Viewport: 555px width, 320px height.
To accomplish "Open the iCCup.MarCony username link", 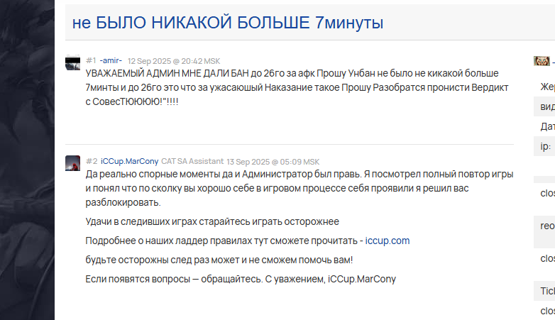I will [x=130, y=161].
